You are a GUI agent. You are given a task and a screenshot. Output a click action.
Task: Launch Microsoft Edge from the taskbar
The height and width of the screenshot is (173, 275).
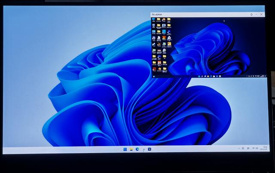pos(137,149)
